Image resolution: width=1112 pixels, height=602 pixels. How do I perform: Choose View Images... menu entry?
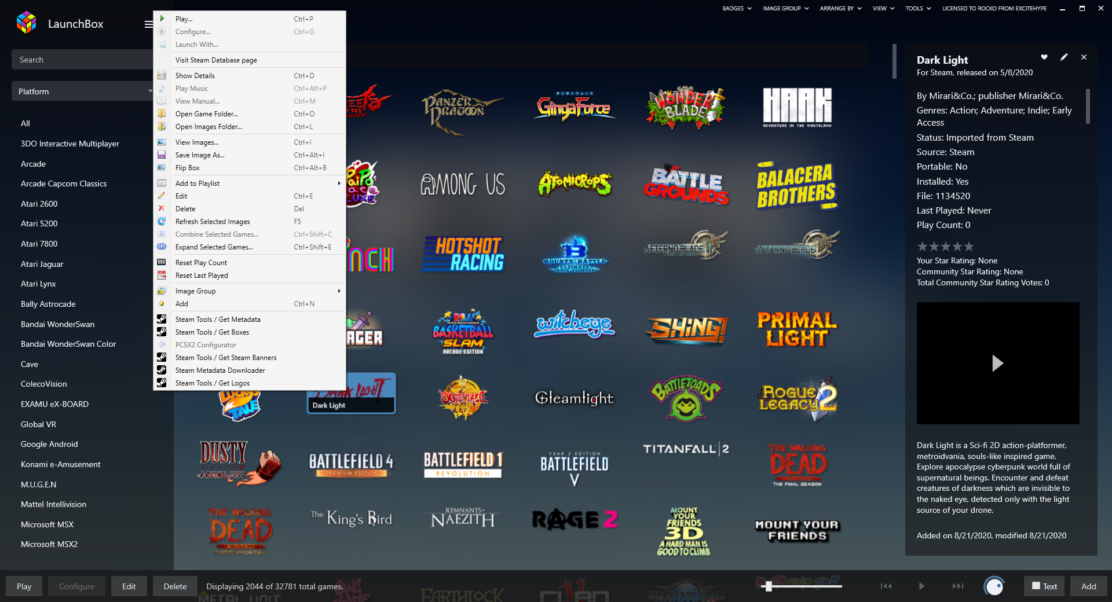(250, 142)
